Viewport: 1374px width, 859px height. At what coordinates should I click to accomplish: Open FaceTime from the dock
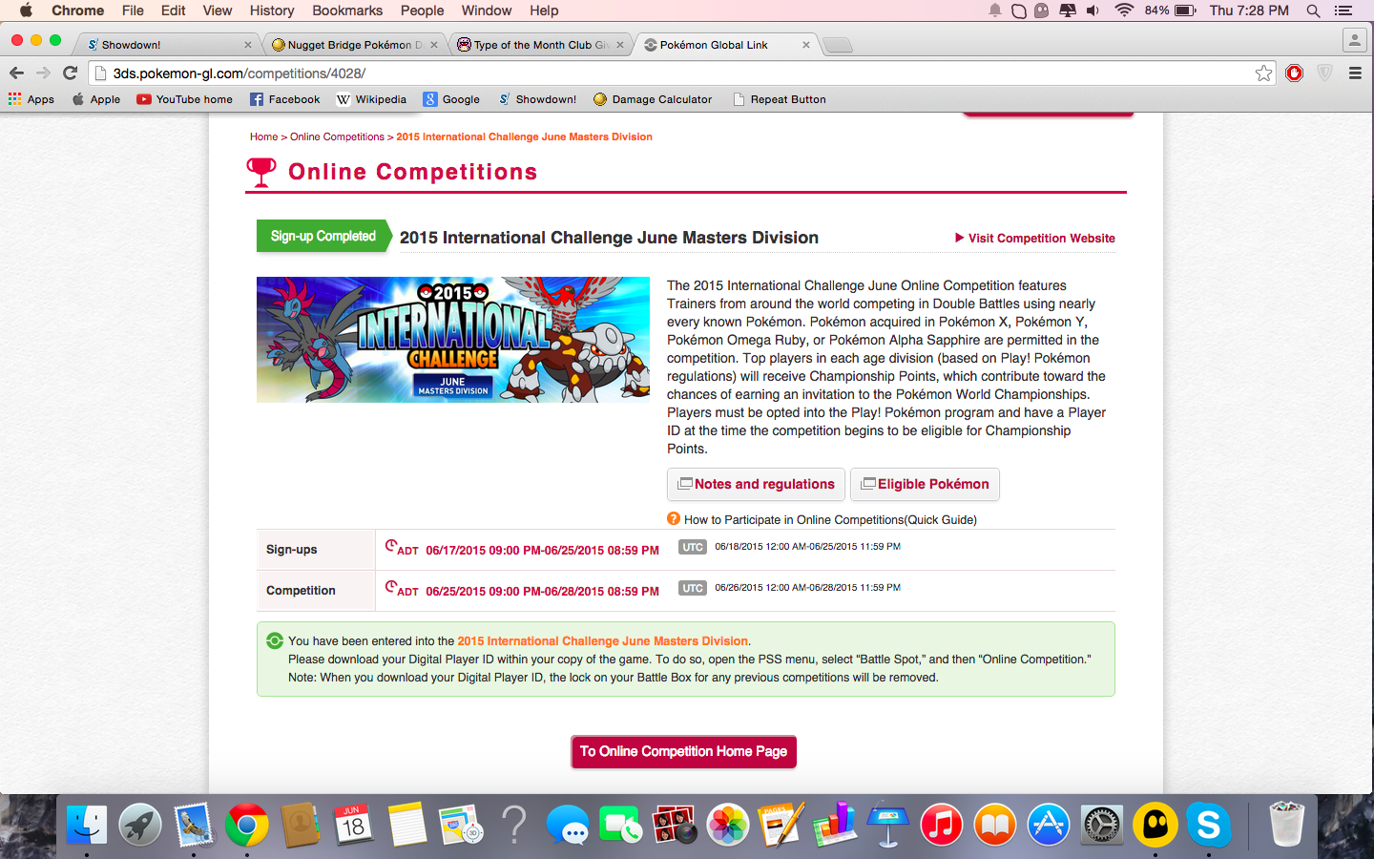pos(621,825)
